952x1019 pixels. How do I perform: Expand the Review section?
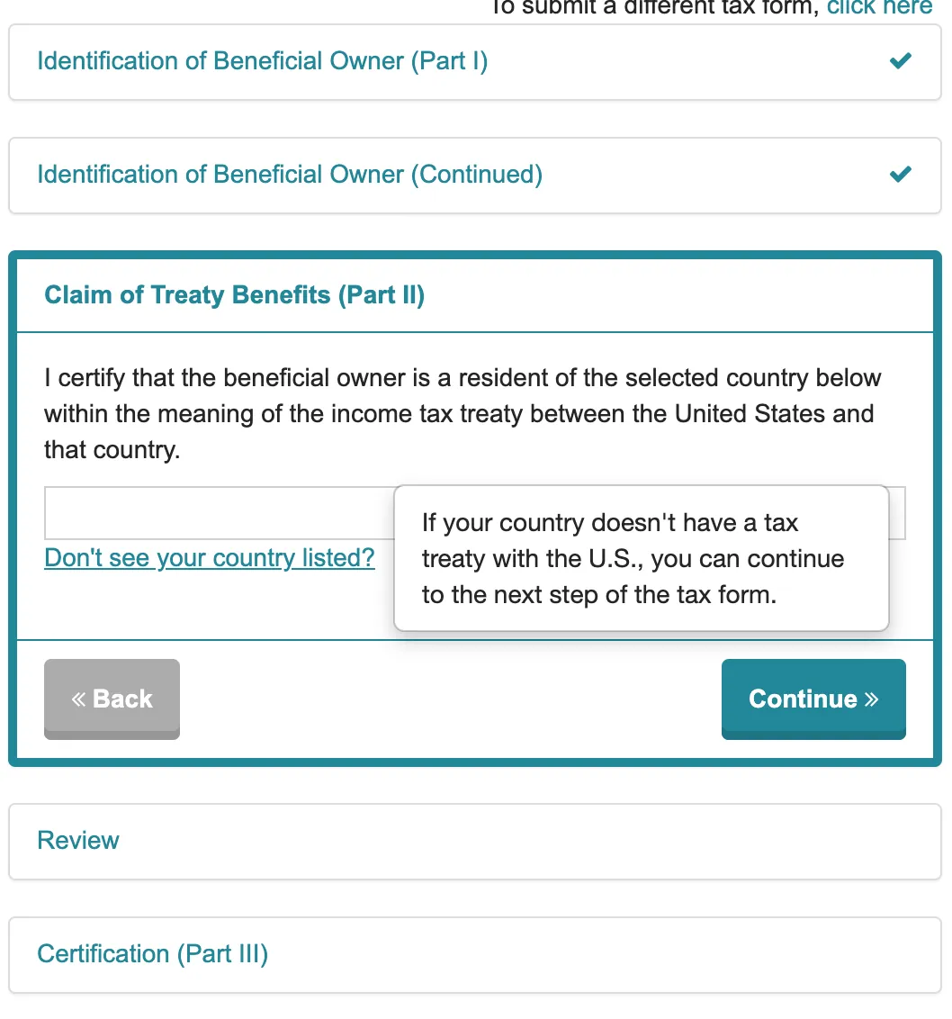coord(475,841)
